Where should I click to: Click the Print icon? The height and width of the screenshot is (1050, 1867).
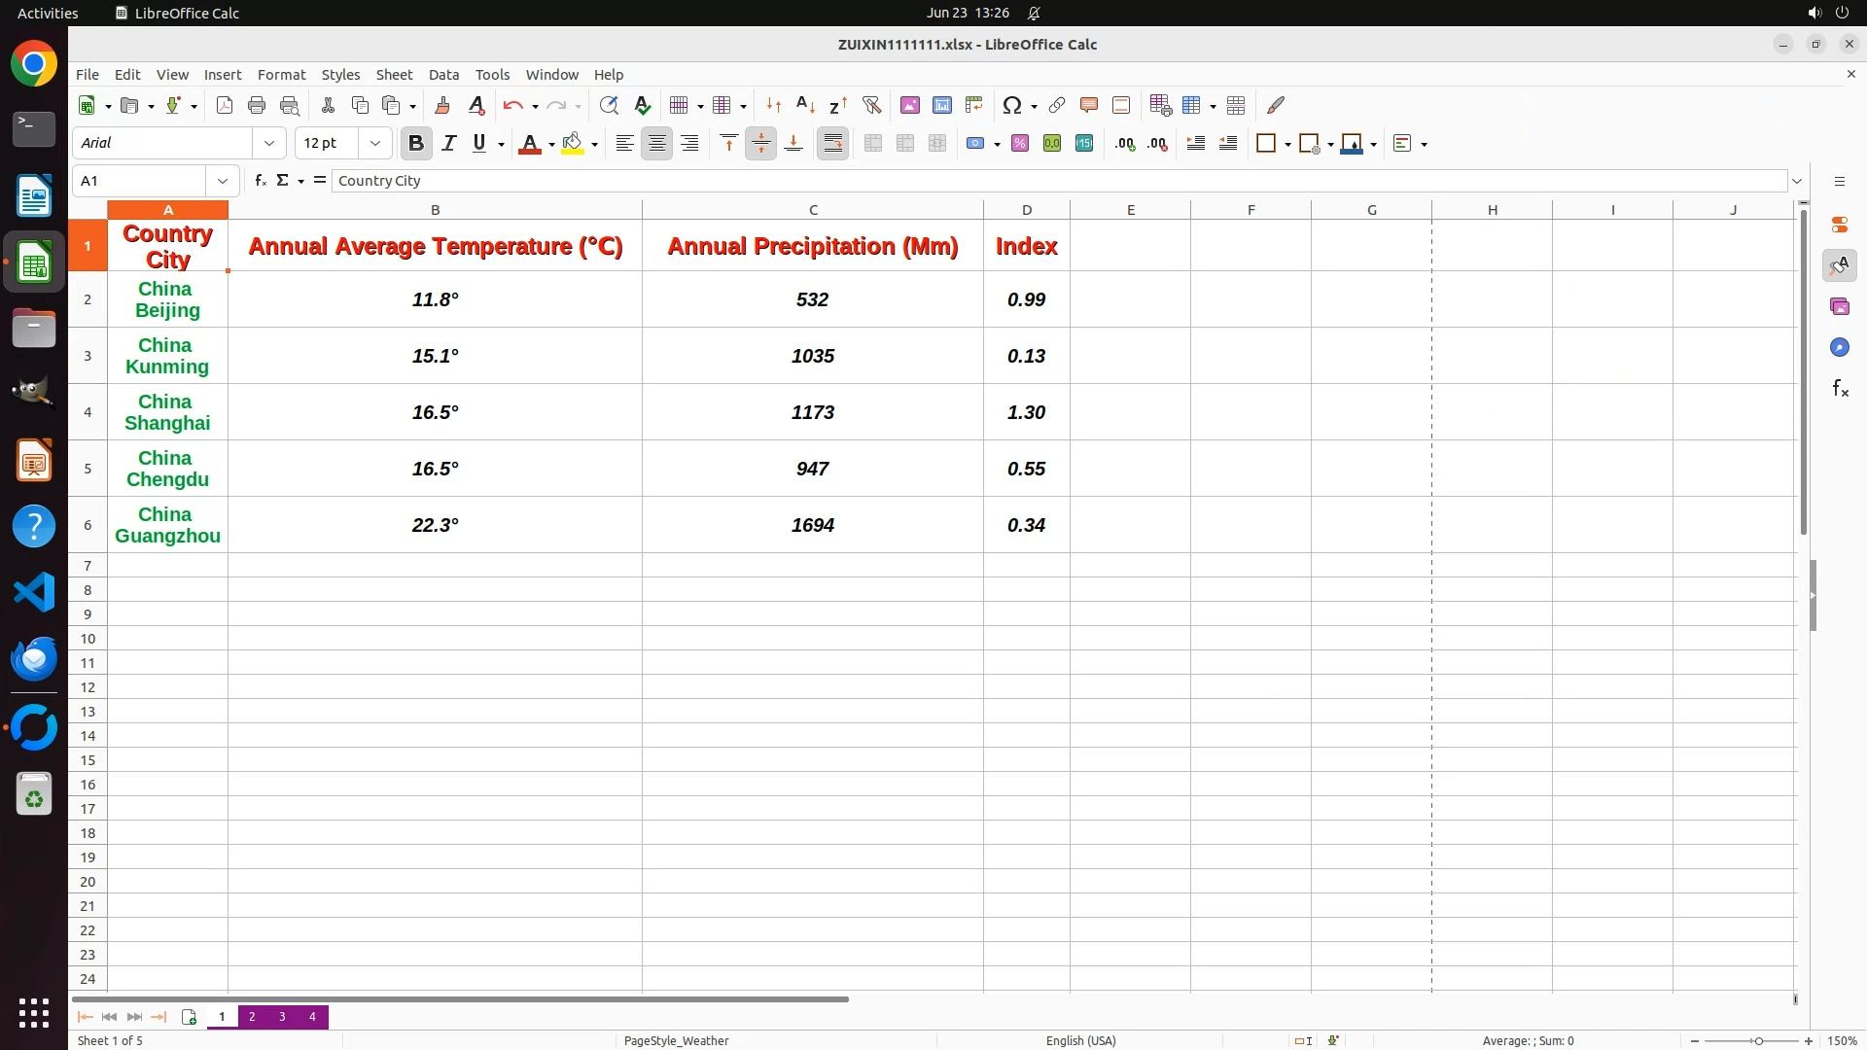point(257,105)
